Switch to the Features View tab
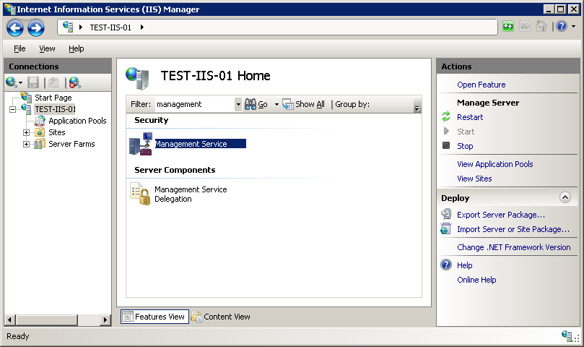584x347 pixels. 154,317
